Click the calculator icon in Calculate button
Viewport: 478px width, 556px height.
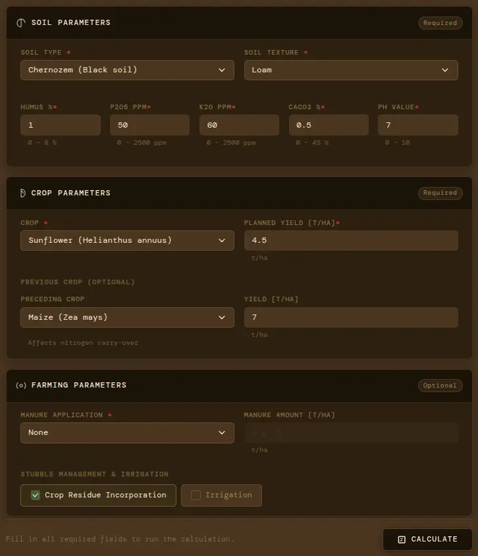coord(402,540)
